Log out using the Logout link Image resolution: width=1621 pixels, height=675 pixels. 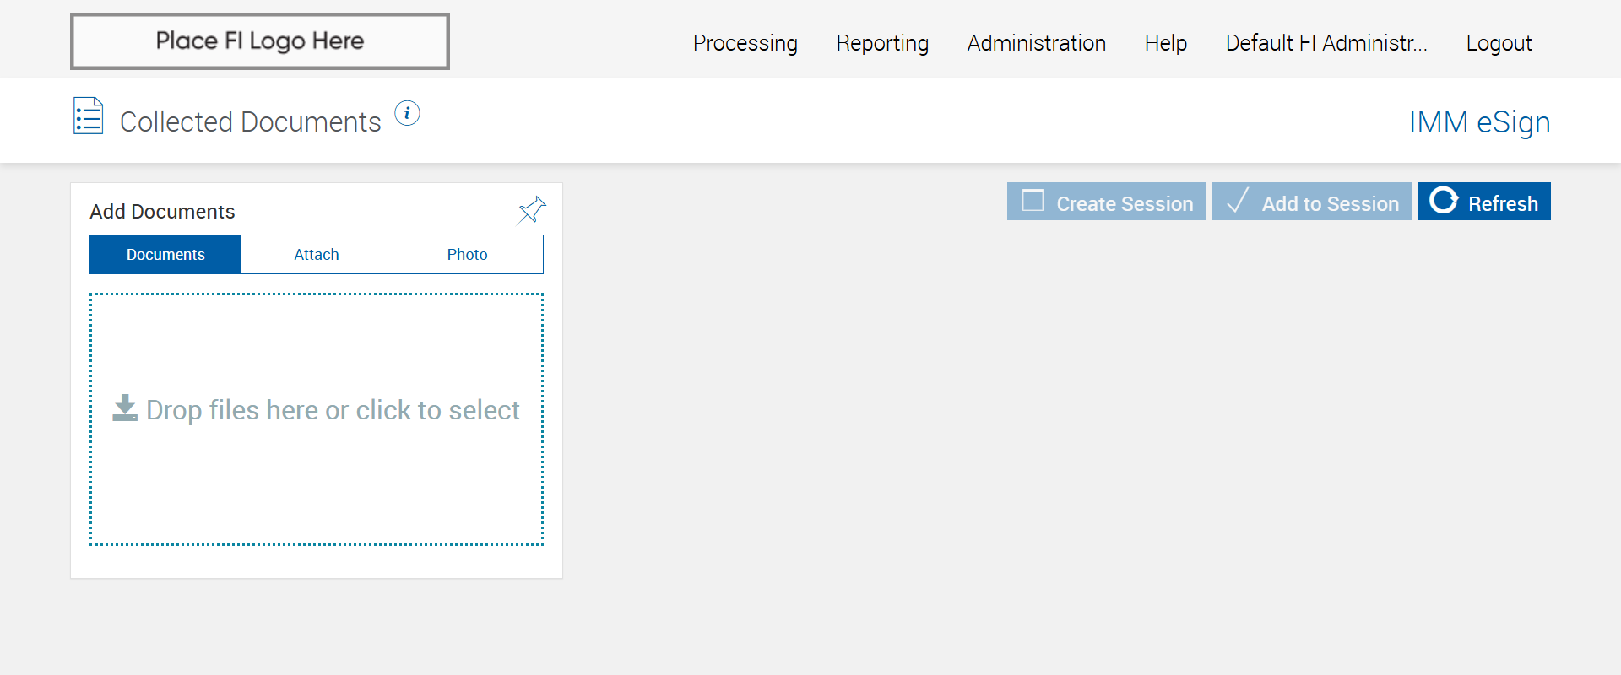pyautogui.click(x=1499, y=43)
